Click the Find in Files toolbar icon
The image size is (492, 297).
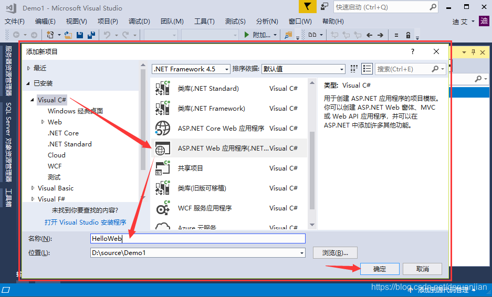coord(288,35)
